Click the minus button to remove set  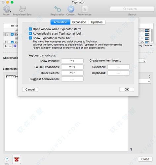coord(10,46)
